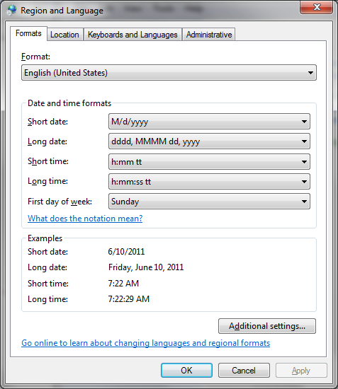Click the grayed-out Apply button
The width and height of the screenshot is (338, 389).
click(x=301, y=371)
